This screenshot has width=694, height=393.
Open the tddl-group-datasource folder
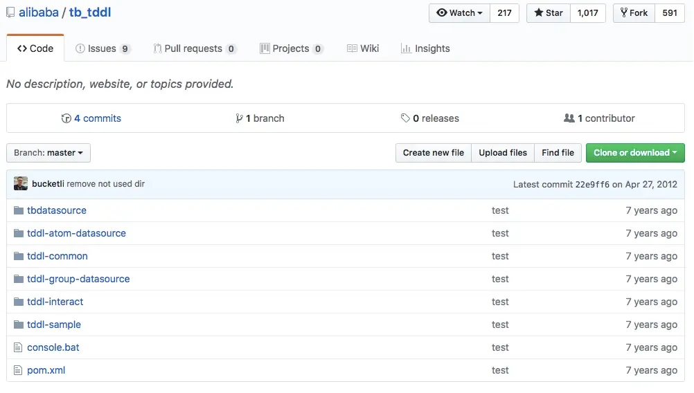(78, 279)
